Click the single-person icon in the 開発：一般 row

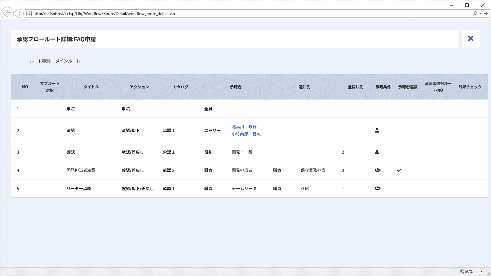377,152
